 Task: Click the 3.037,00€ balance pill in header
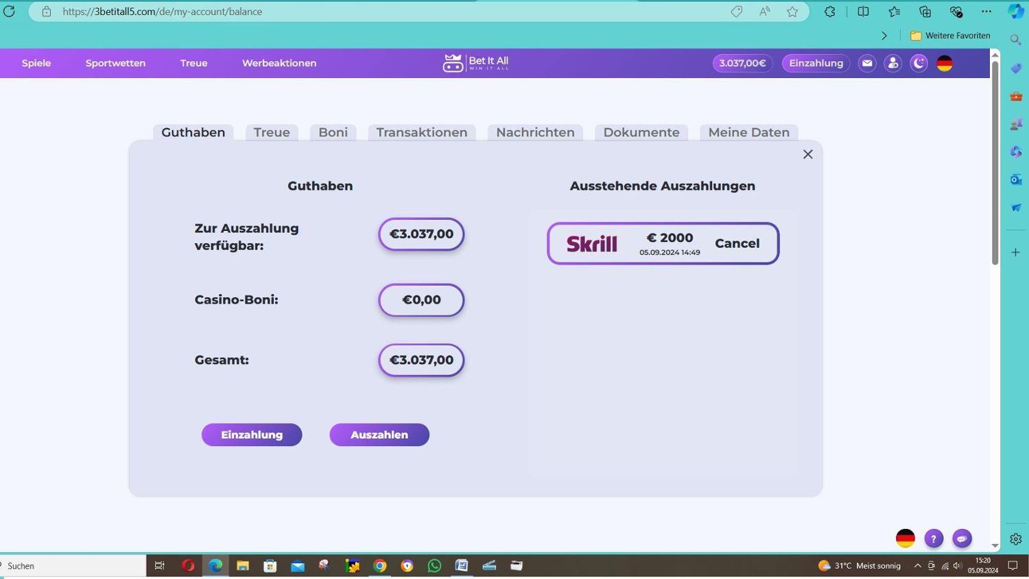click(742, 63)
